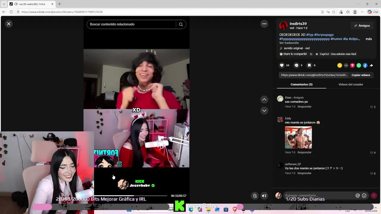Screen dimensions: 381x214
Task: Open iredirts39 profile avatar
Action: pos(283,26)
